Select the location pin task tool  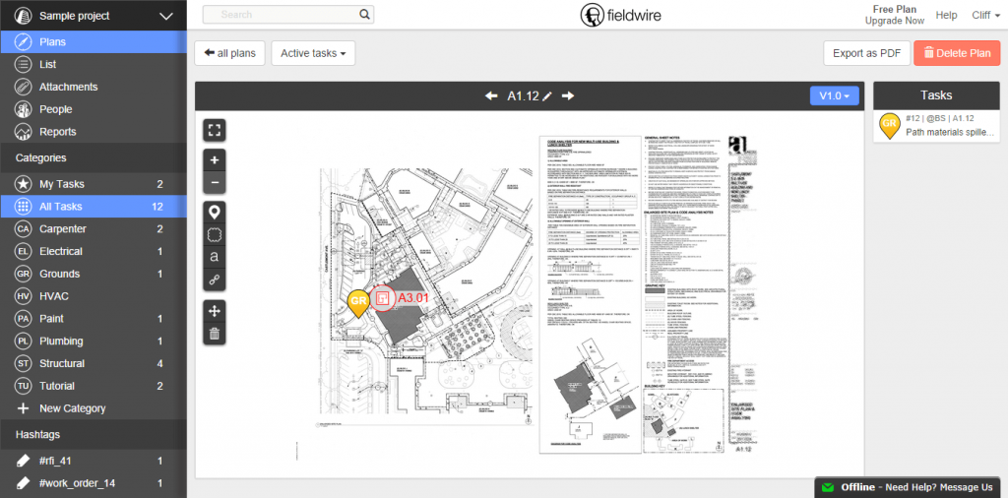(x=215, y=212)
